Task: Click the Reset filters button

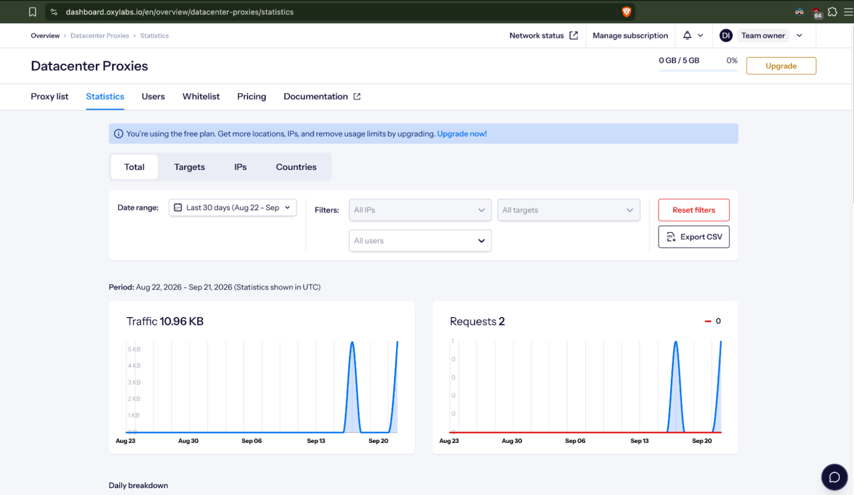Action: click(x=694, y=210)
